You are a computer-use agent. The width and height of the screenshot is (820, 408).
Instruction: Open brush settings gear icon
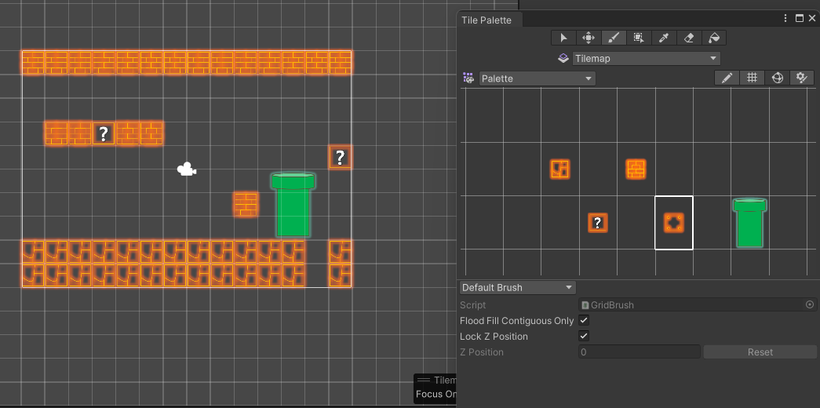pos(802,78)
